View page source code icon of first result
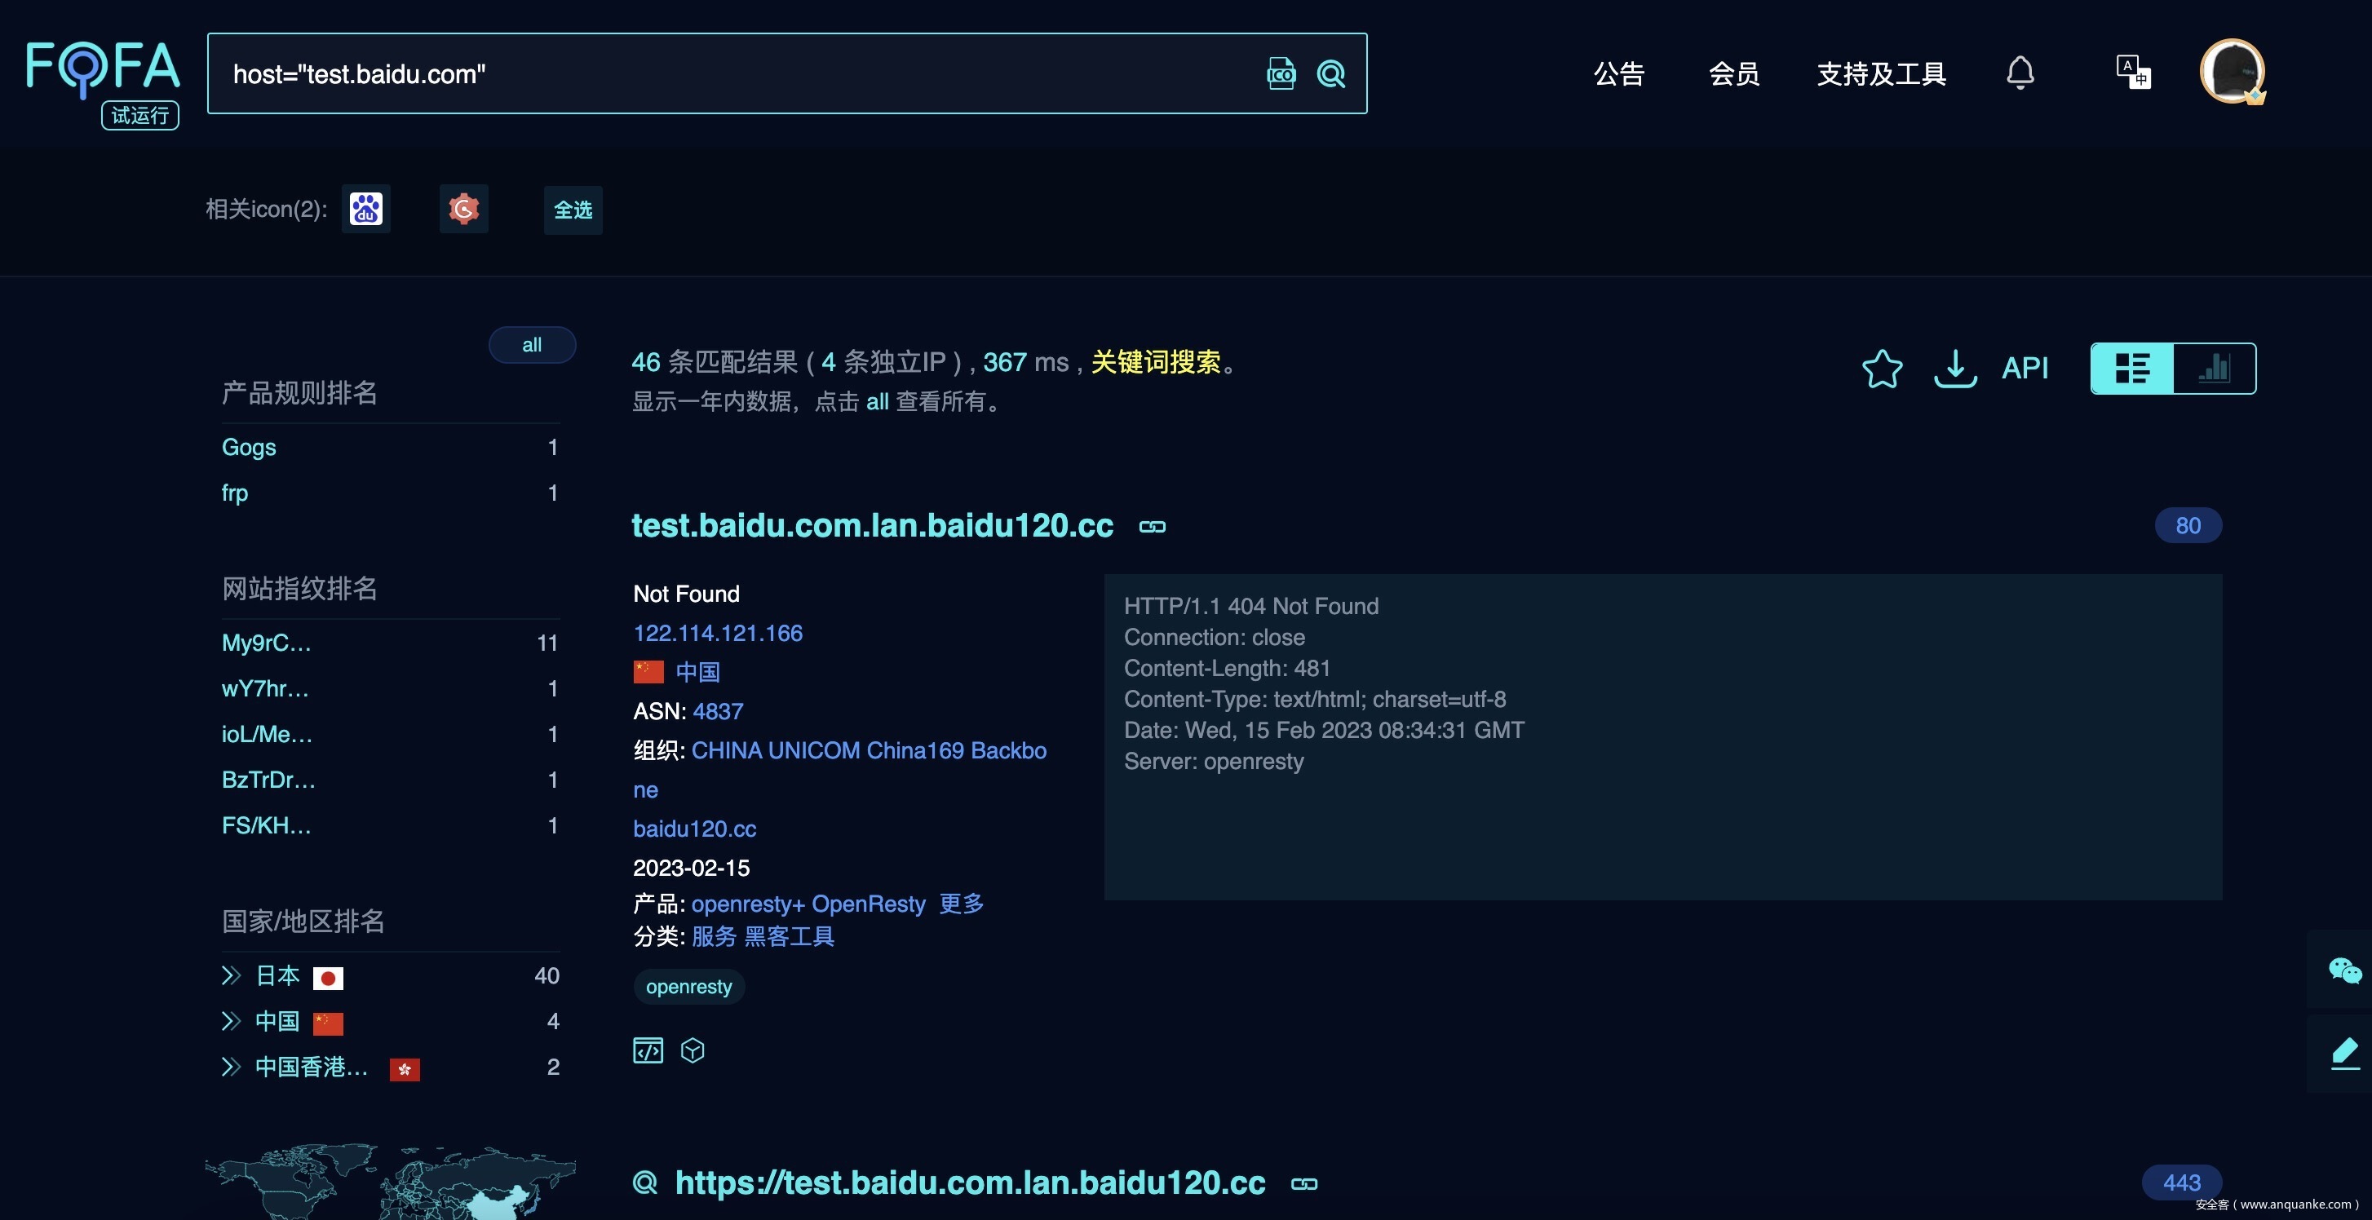 pos(648,1050)
